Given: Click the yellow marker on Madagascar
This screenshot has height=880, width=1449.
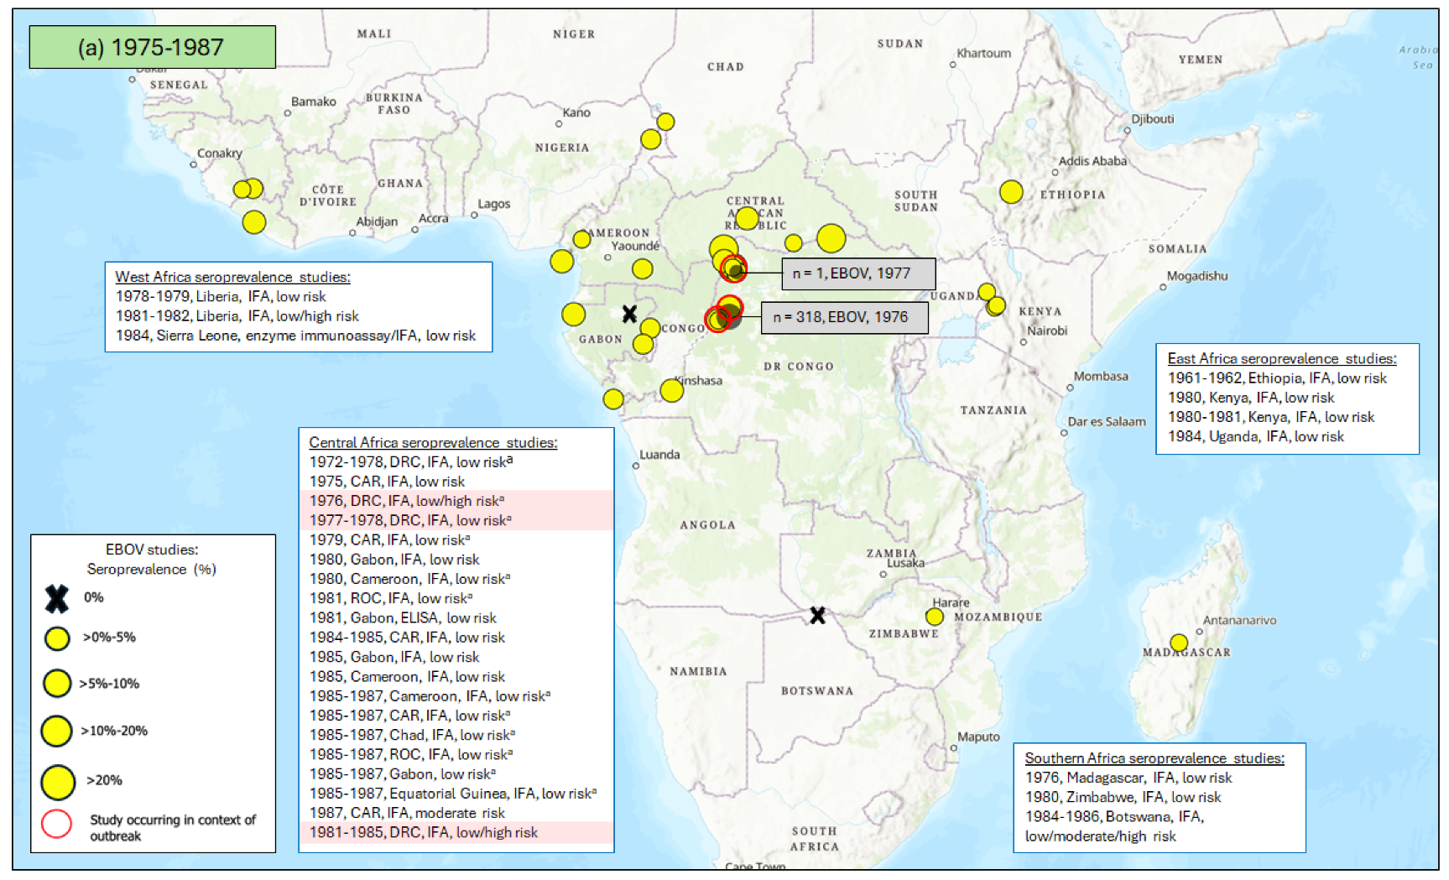Looking at the screenshot, I should pos(1179,643).
